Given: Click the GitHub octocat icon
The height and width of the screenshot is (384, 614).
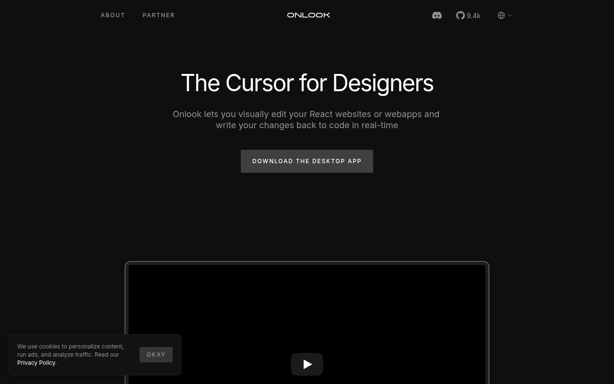Looking at the screenshot, I should click(460, 15).
